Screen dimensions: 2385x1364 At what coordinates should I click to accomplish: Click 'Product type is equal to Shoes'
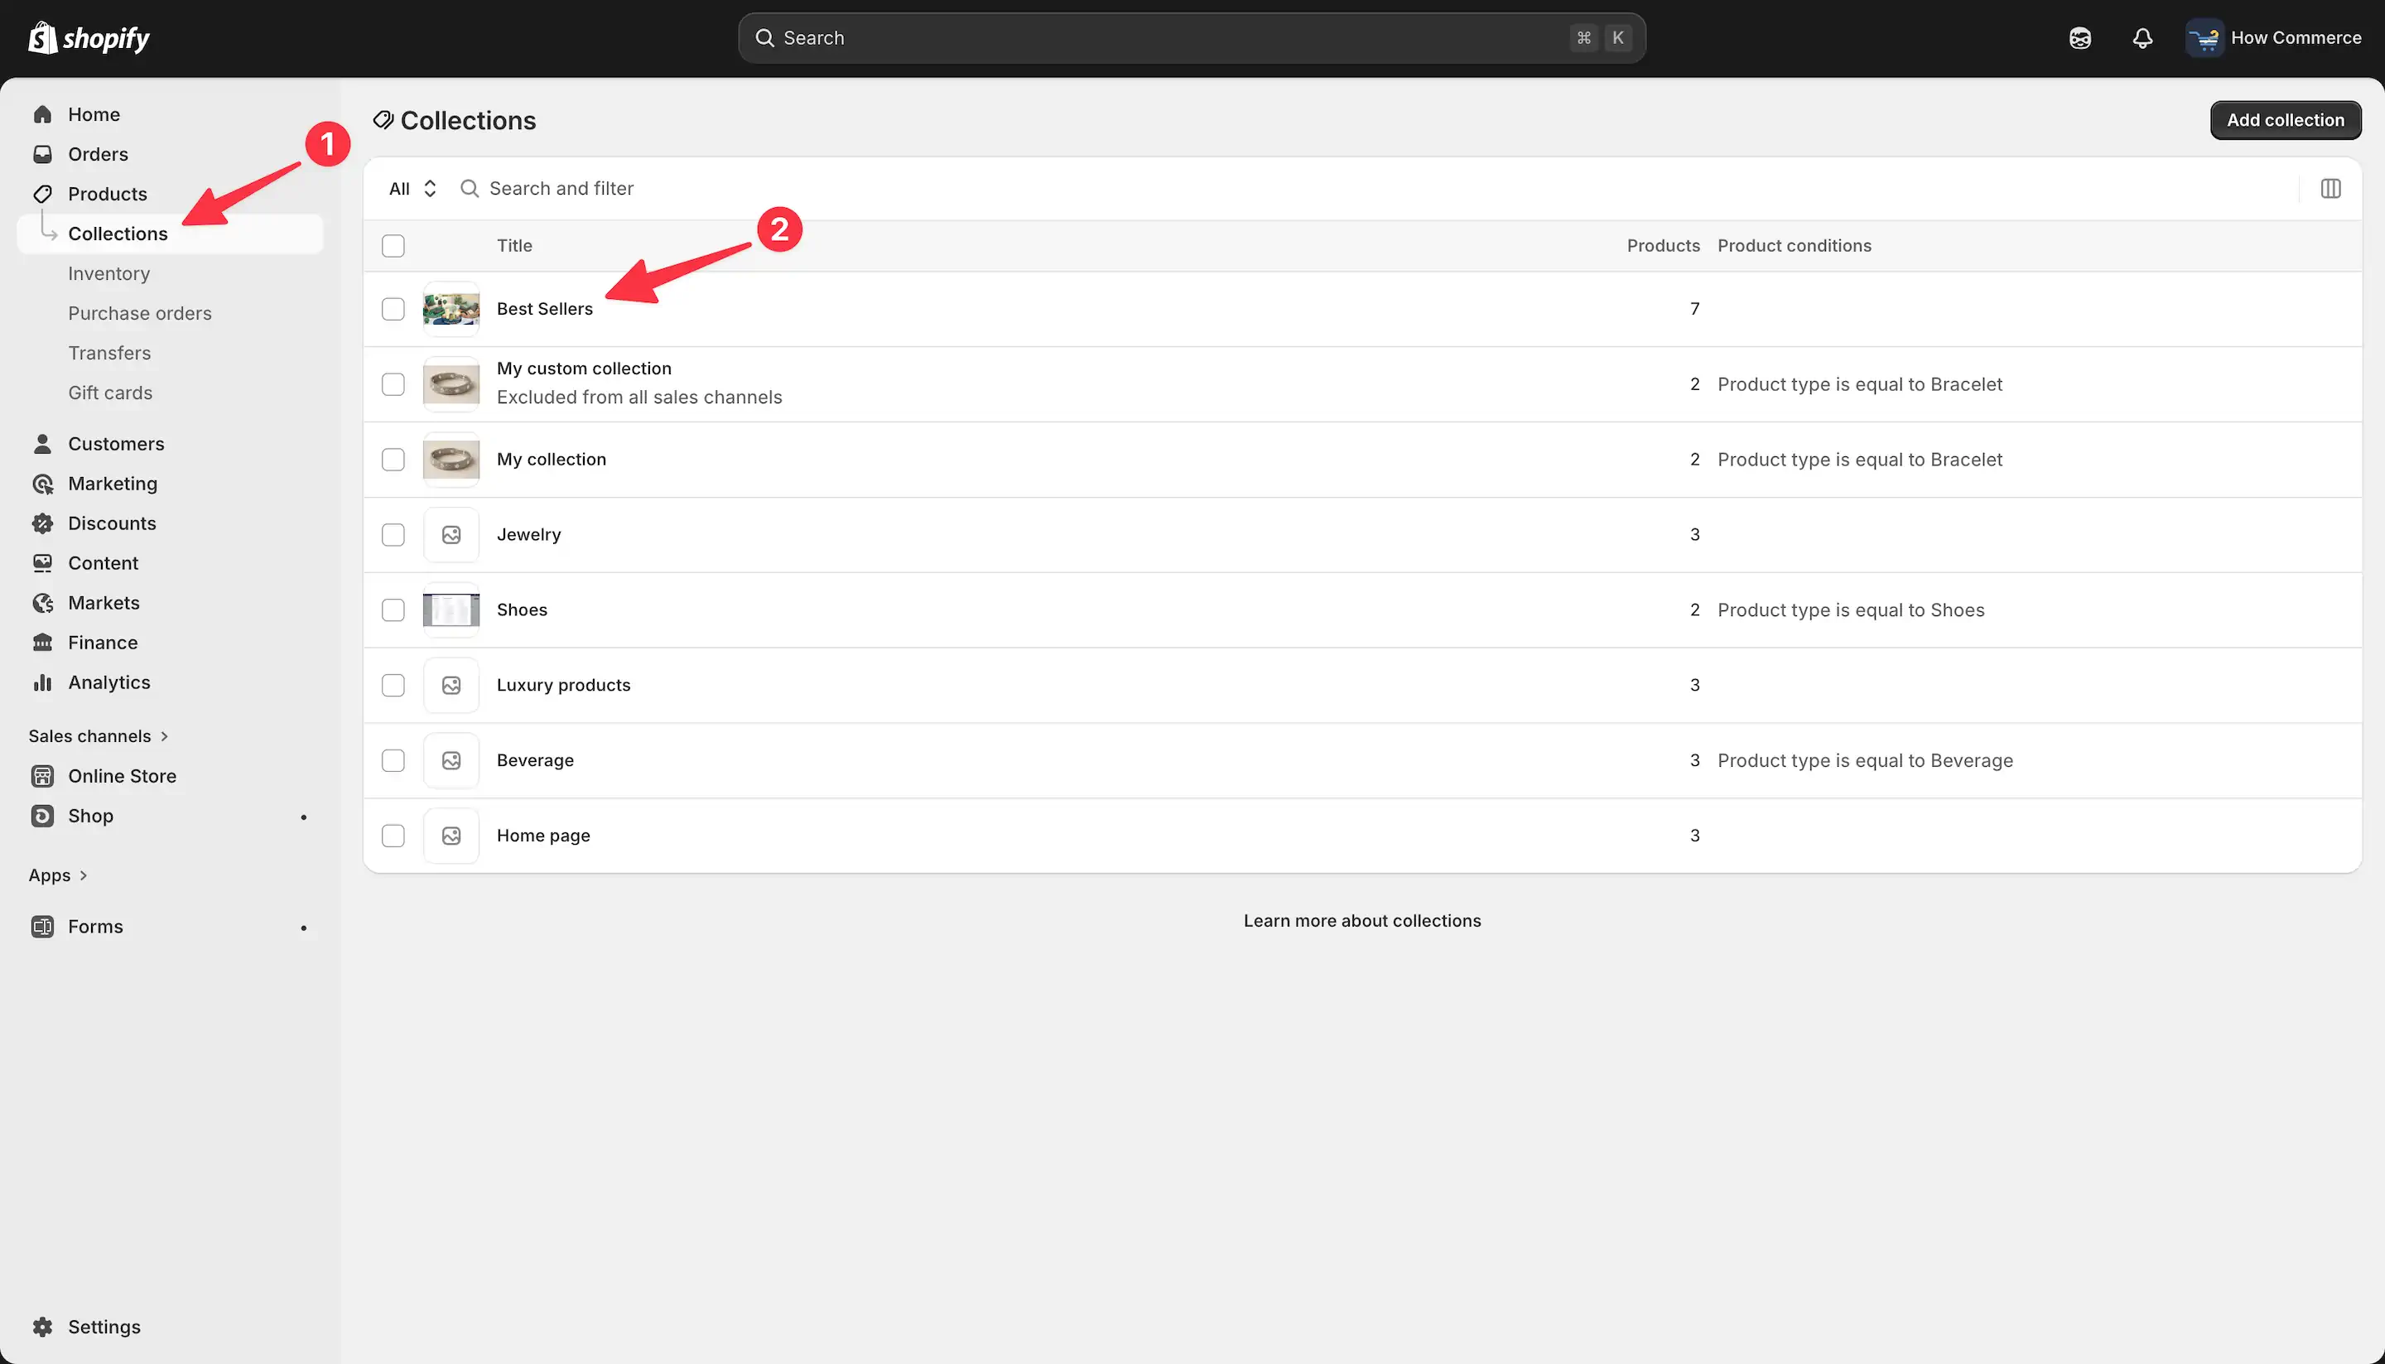pos(1851,610)
